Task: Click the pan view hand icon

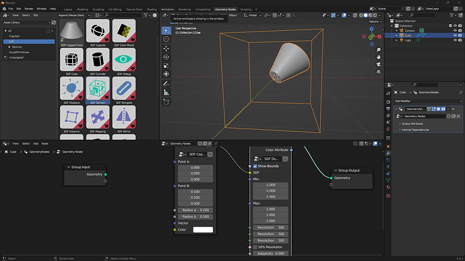Action: pos(379,57)
